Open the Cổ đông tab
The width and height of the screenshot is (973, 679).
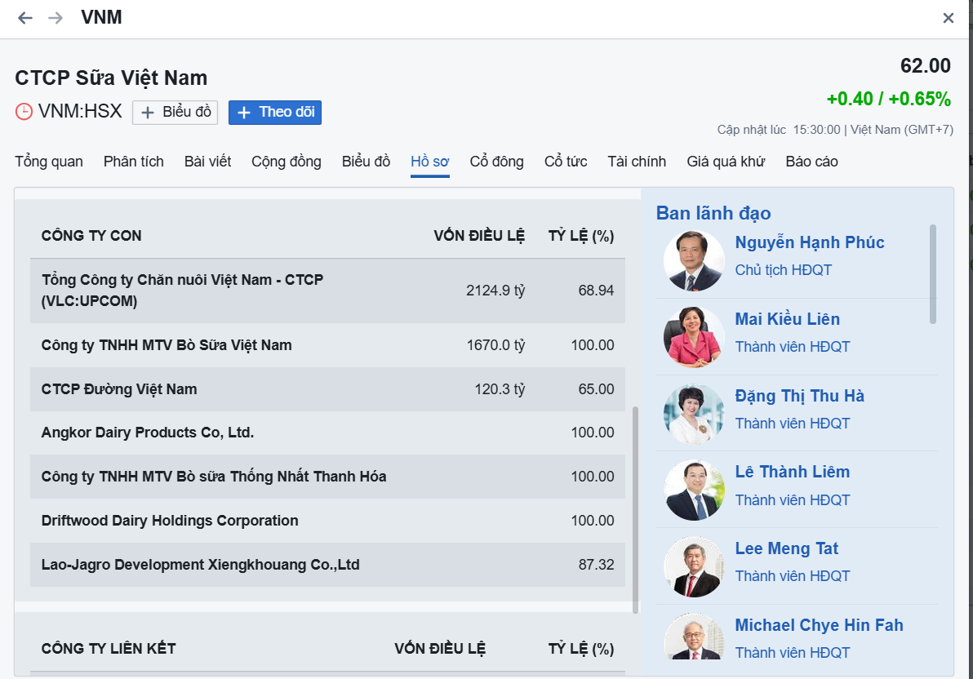pyautogui.click(x=496, y=162)
